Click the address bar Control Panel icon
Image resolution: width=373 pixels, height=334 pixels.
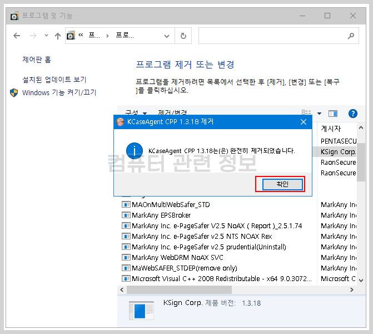click(x=71, y=36)
